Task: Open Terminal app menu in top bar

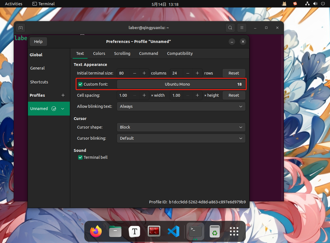Action: [x=43, y=4]
